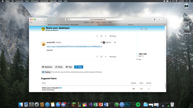Image resolution: width=193 pixels, height=108 pixels.
Task: Open Word from the dock
Action: [106, 105]
